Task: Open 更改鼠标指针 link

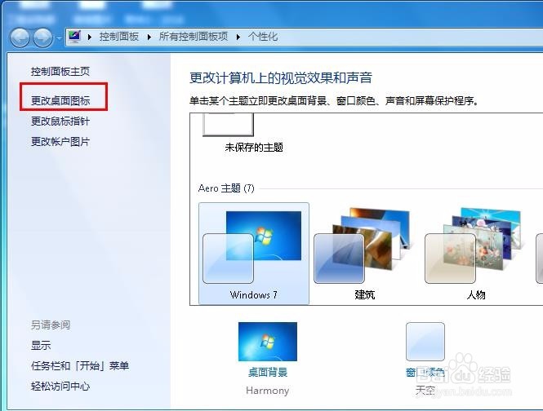Action: coord(60,121)
